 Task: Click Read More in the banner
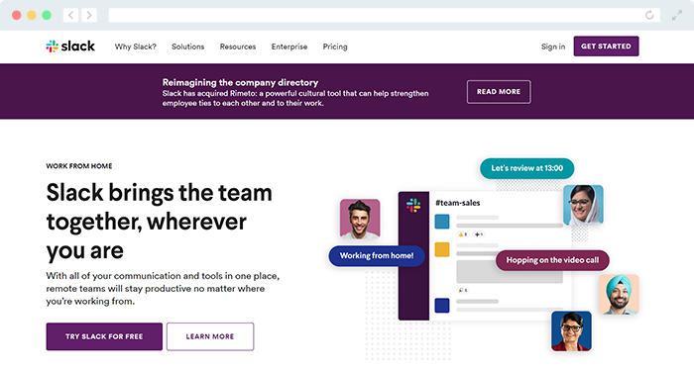(x=499, y=92)
